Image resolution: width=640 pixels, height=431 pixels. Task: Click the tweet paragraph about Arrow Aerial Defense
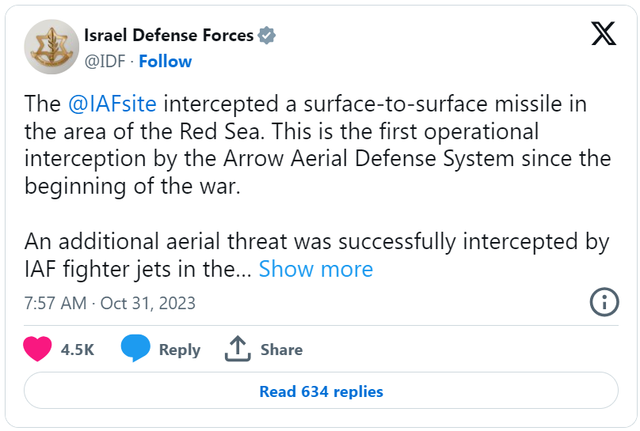(x=318, y=145)
